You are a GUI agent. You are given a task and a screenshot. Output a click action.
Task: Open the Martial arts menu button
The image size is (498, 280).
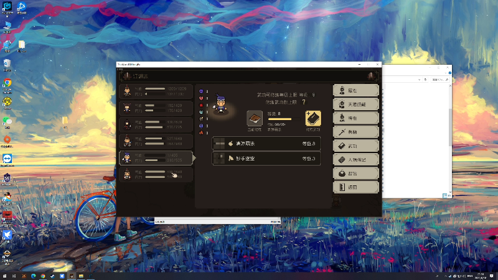point(355,146)
